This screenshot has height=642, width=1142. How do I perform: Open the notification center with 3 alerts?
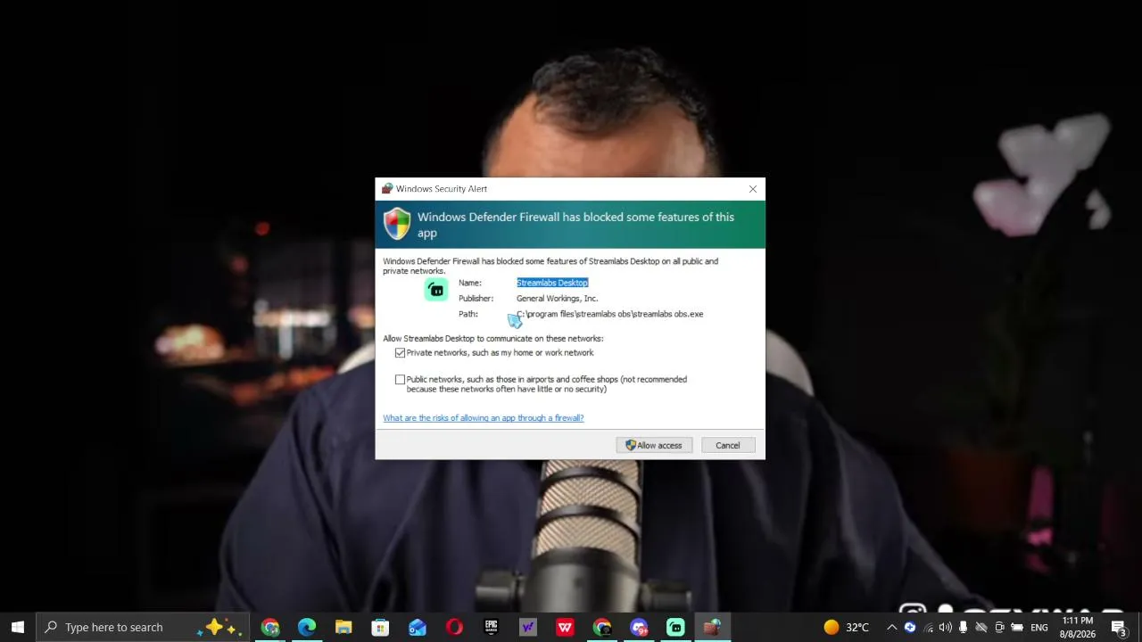[1119, 627]
